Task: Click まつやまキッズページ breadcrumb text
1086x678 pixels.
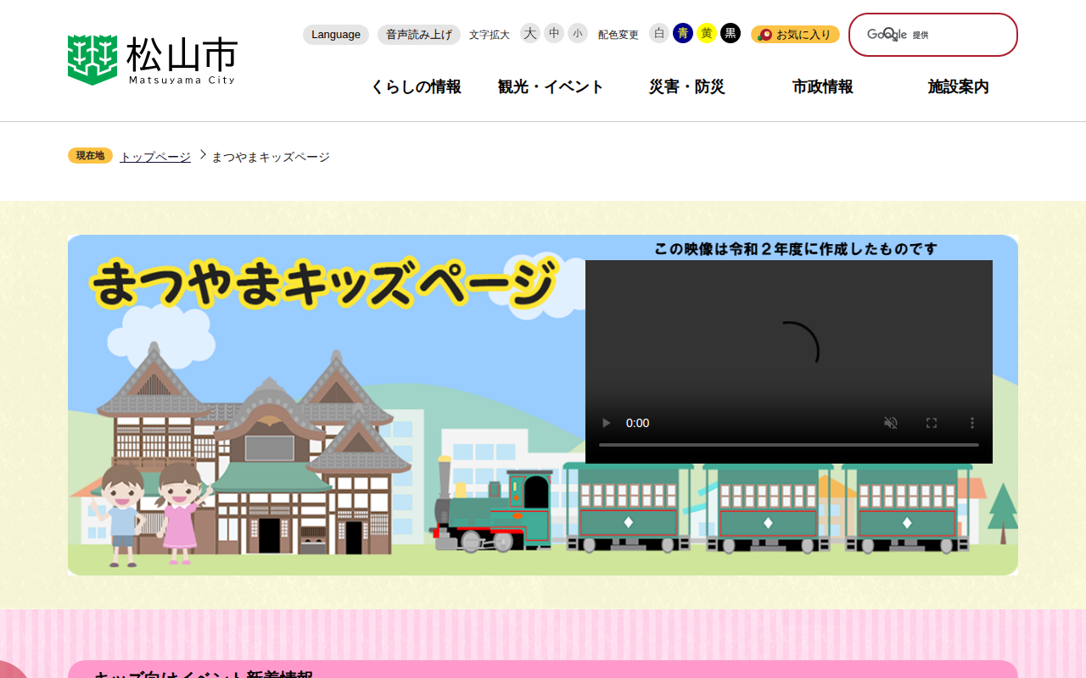Action: click(271, 157)
